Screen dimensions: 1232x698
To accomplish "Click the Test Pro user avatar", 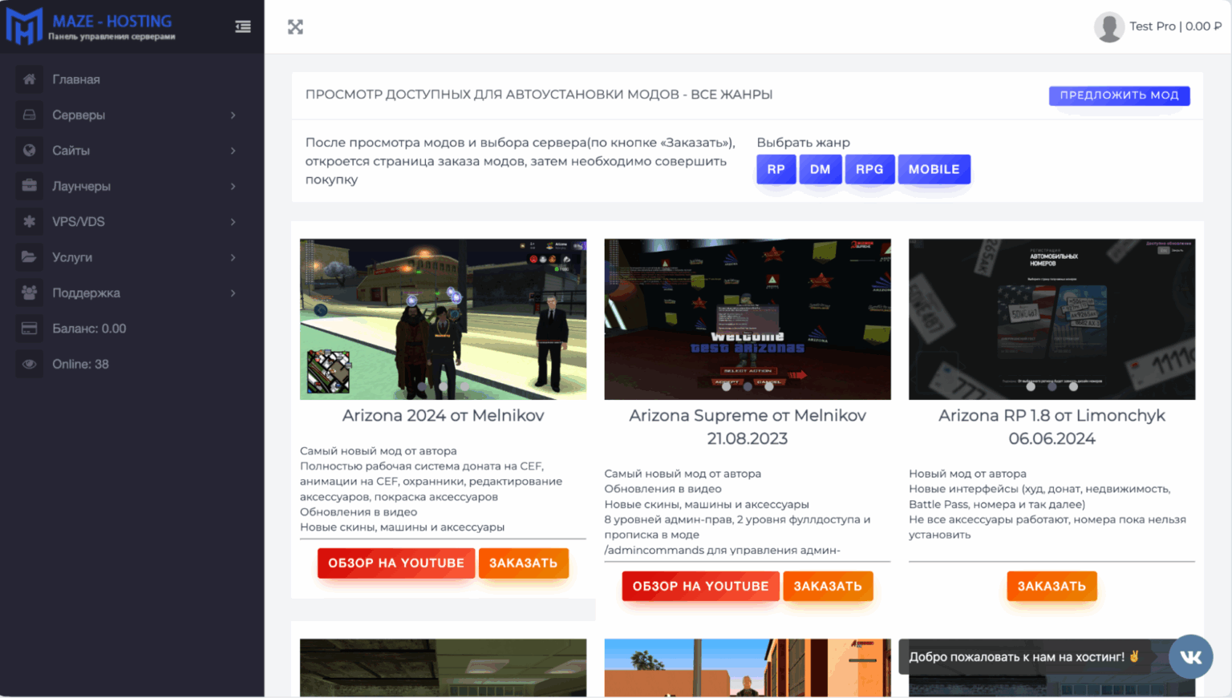I will pyautogui.click(x=1109, y=26).
